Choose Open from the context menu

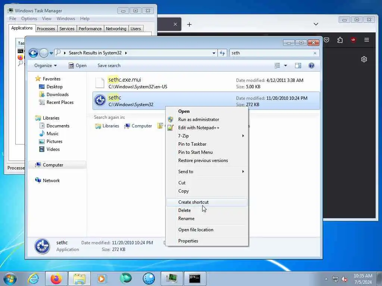(207, 111)
